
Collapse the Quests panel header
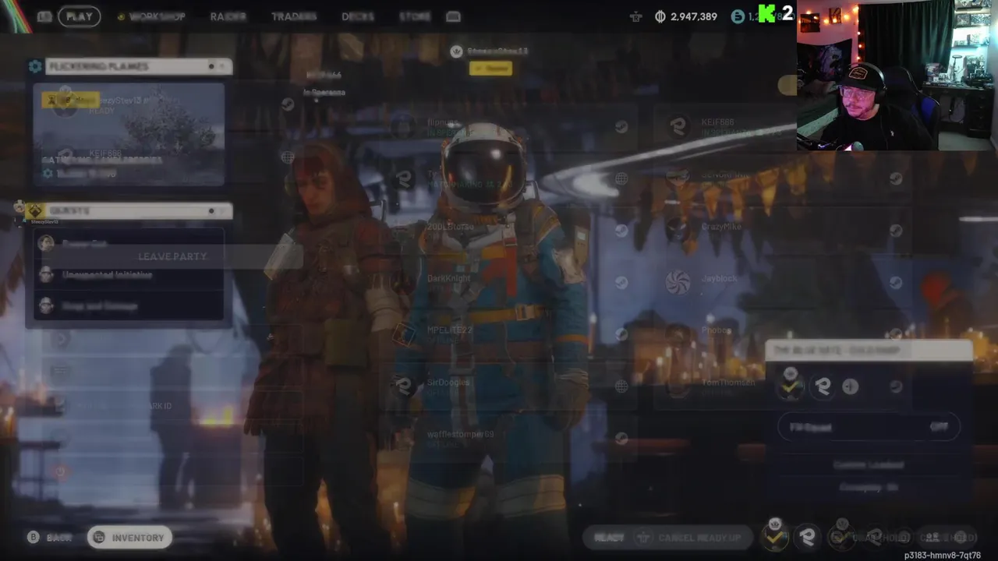[x=138, y=211]
